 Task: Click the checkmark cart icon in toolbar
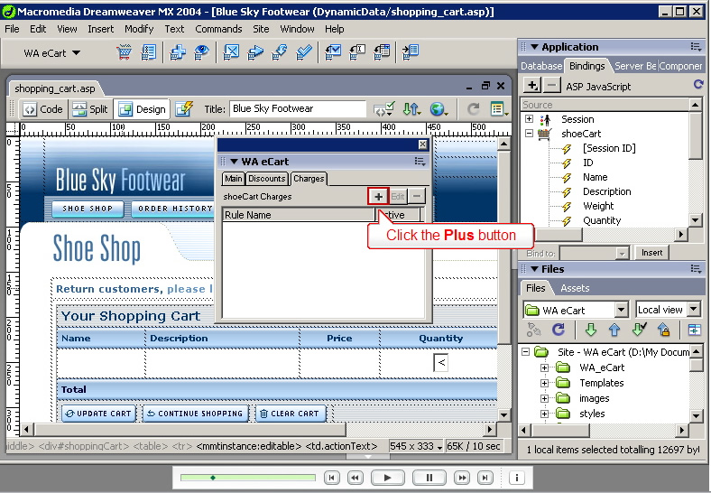(303, 52)
